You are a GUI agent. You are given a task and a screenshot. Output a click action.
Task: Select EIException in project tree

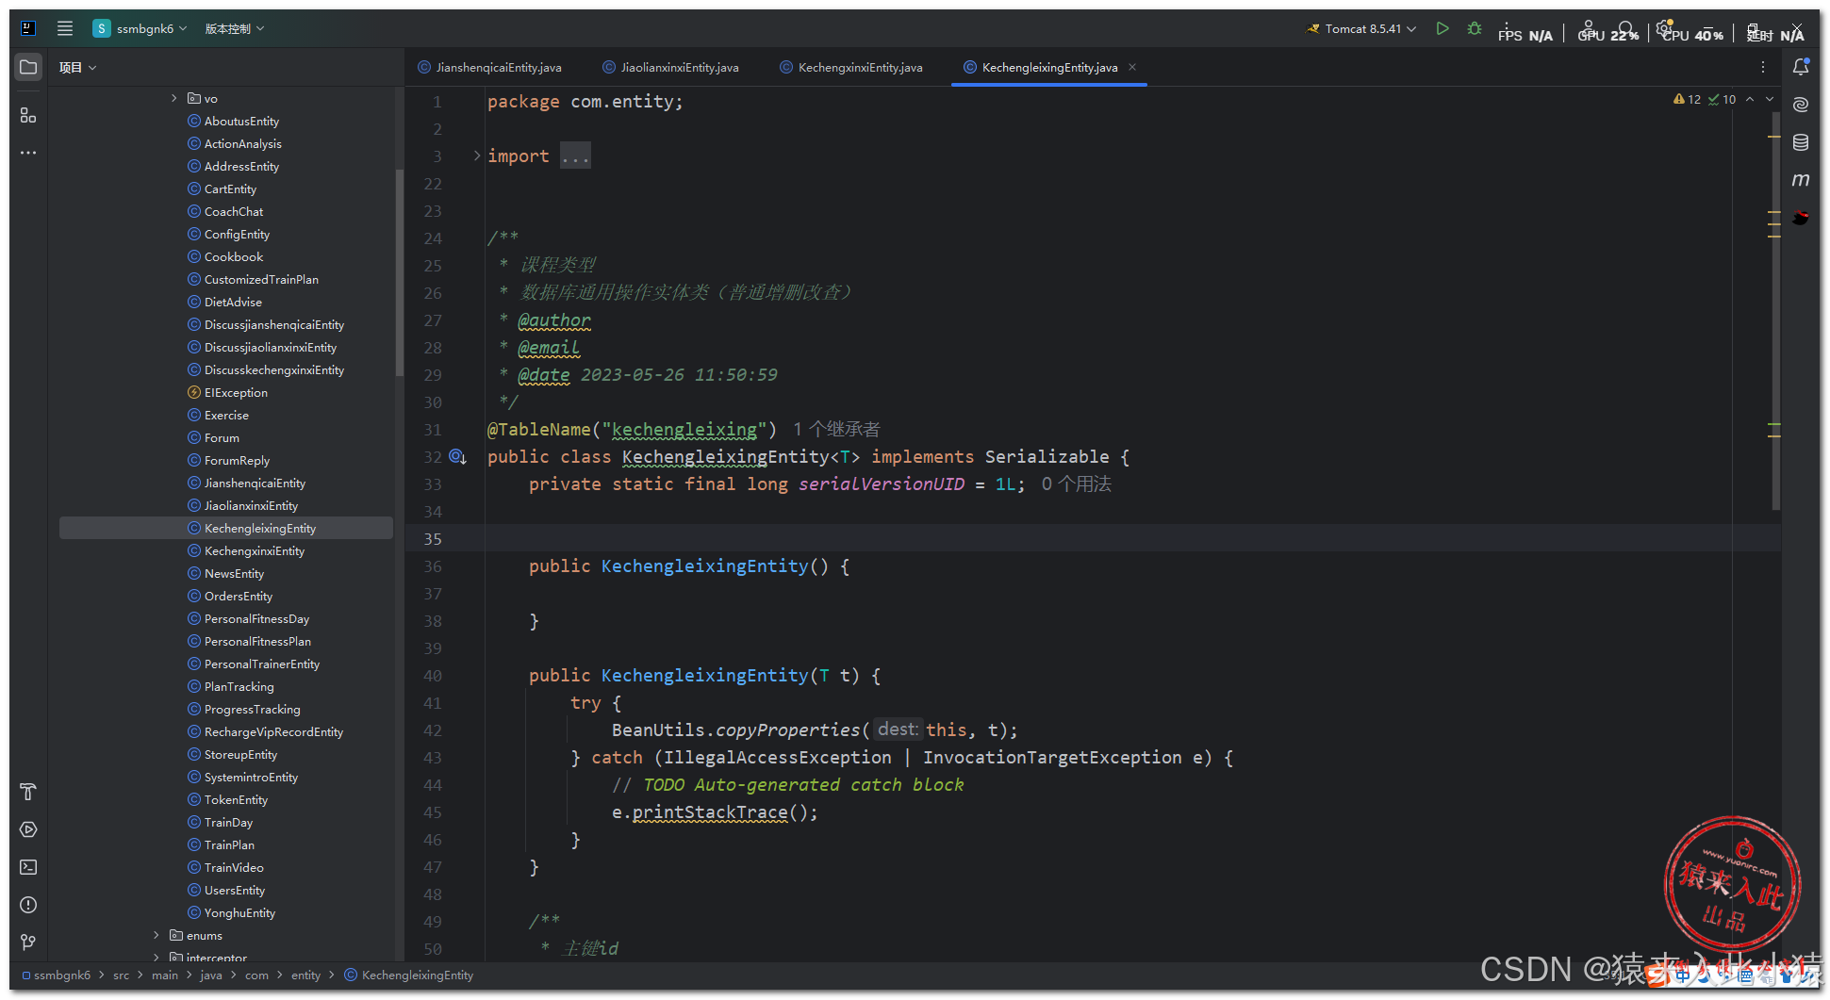click(236, 392)
